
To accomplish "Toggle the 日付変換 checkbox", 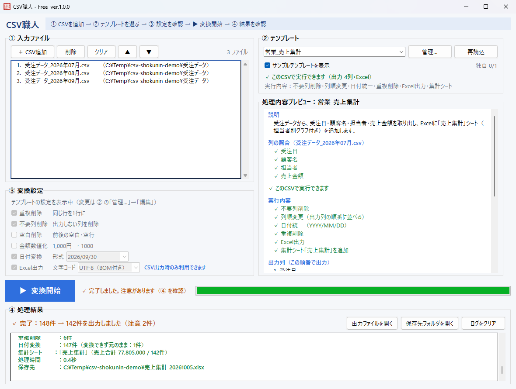I will pos(14,257).
